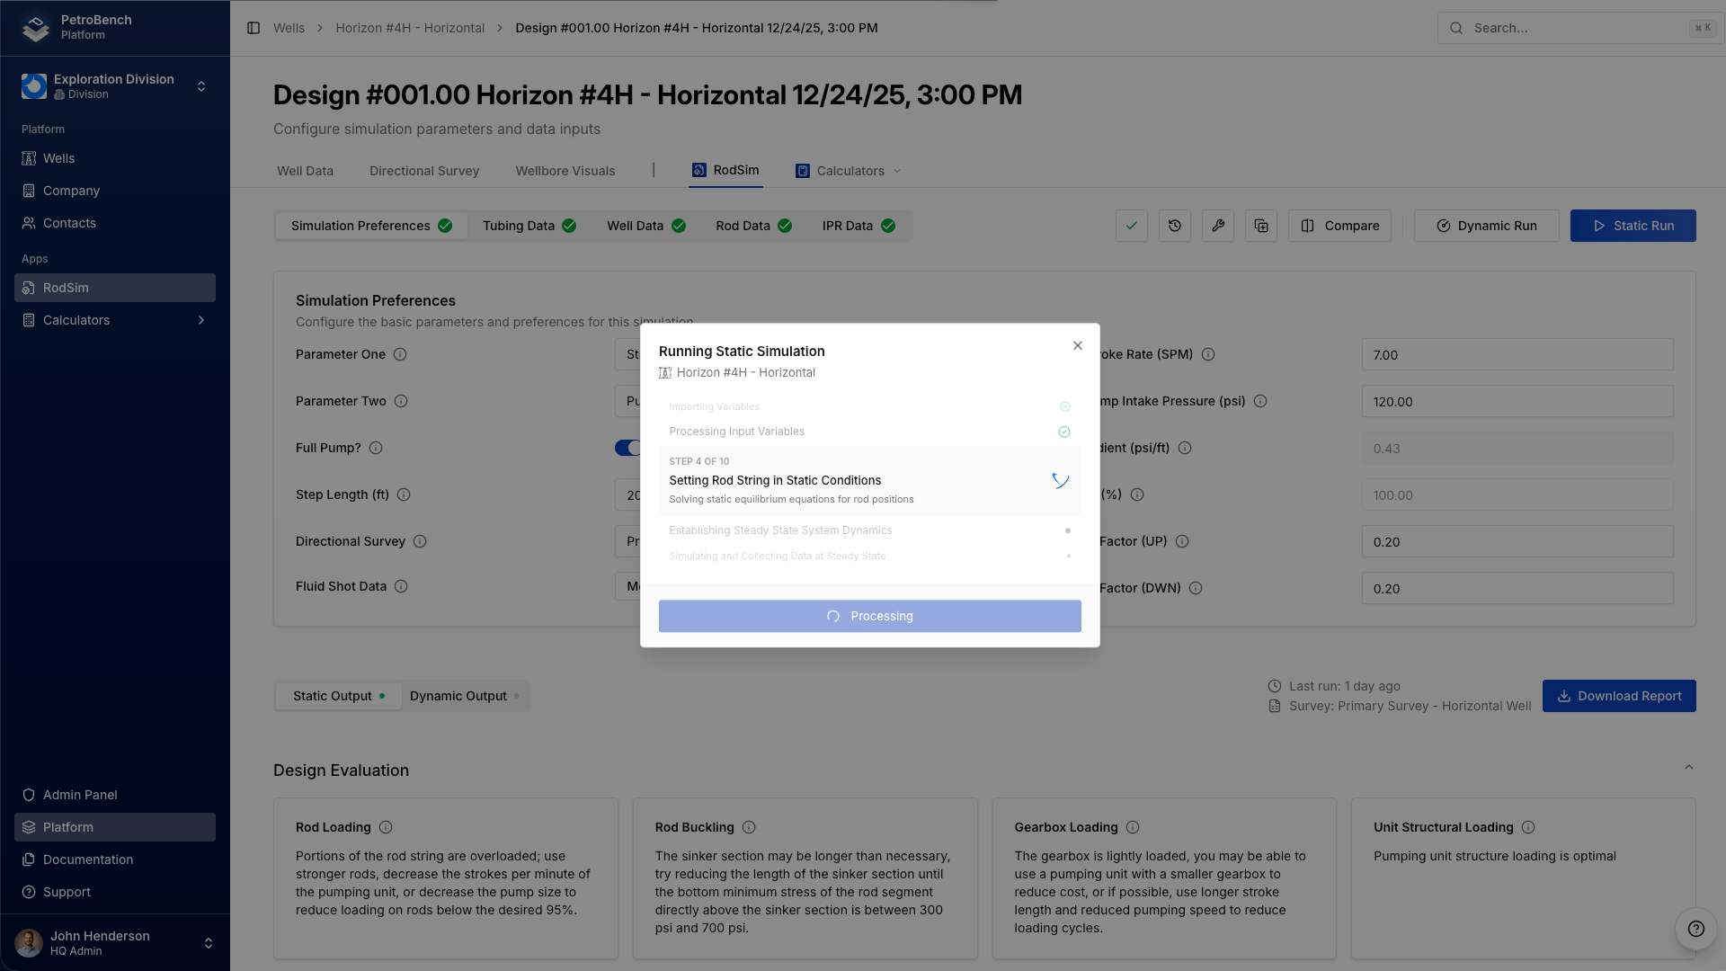Image resolution: width=1726 pixels, height=971 pixels.
Task: Click the history clock toolbar icon
Action: pos(1174,226)
